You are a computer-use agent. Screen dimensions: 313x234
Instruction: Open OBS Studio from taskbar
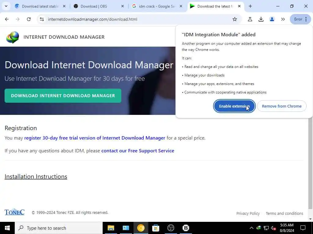[x=171, y=228]
